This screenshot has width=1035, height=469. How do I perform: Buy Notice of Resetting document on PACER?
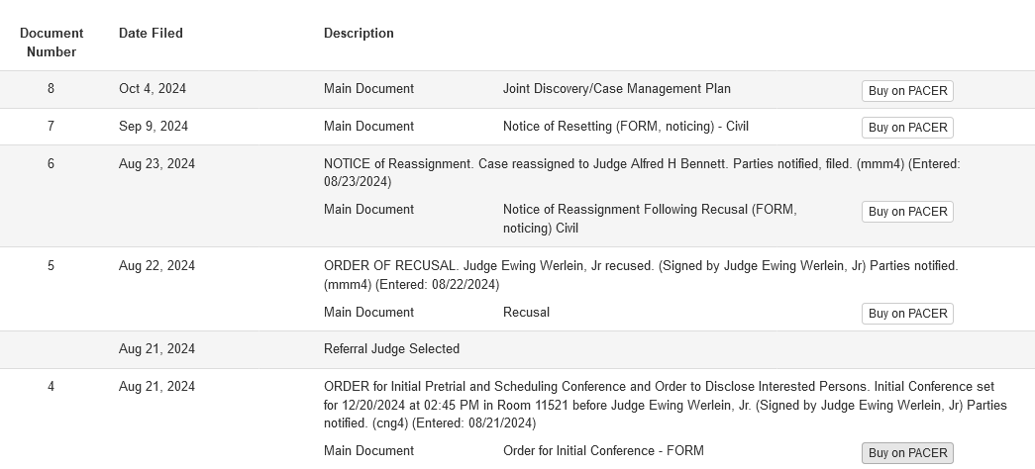click(x=907, y=128)
